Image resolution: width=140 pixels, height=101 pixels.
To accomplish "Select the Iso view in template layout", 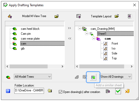I will pos(113,48).
